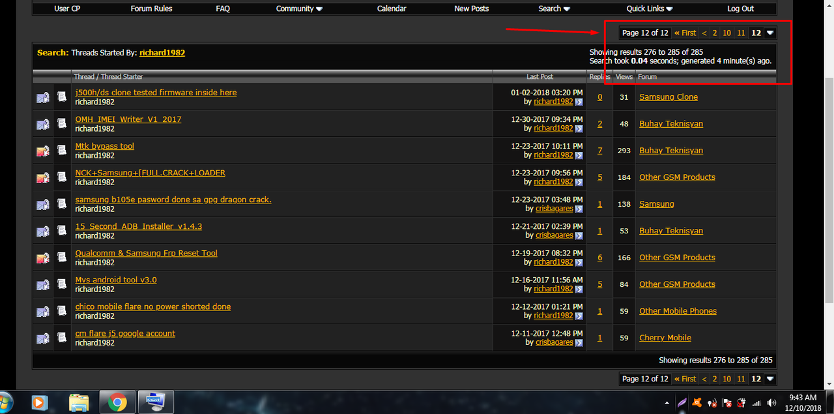Go to '« First' page in upper pagination
The width and height of the screenshot is (834, 414).
click(x=685, y=33)
